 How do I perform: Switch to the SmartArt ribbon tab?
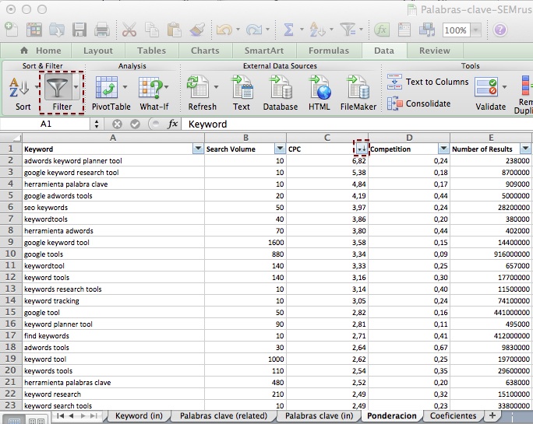[264, 51]
